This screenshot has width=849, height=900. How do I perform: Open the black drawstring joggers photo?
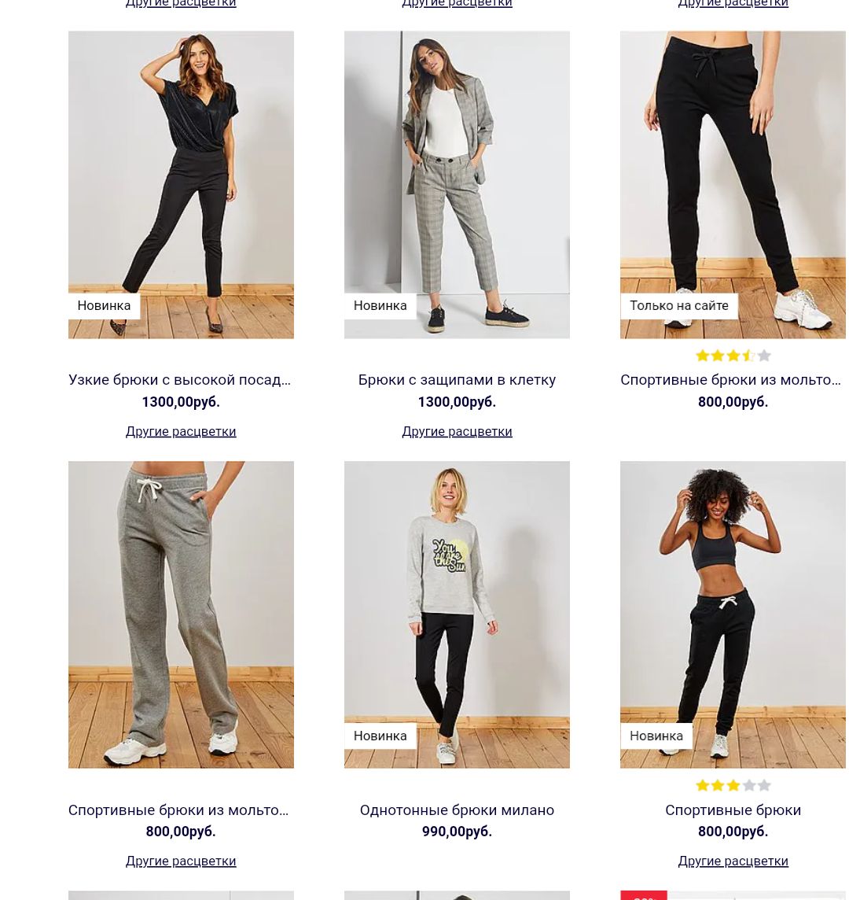(733, 184)
